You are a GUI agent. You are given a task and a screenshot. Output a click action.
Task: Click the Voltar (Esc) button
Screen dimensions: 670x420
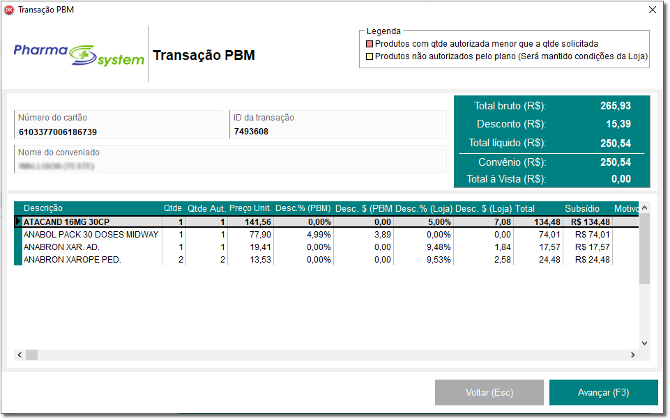(x=489, y=392)
